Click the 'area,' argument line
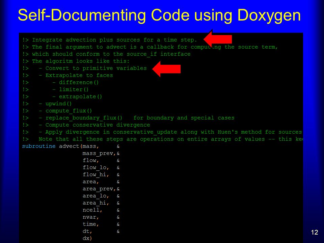The image size is (324, 243). (x=90, y=182)
